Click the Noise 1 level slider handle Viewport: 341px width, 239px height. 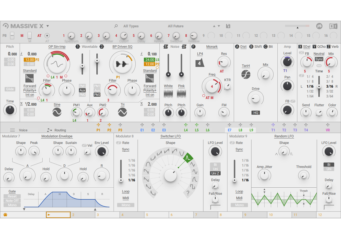click(x=168, y=74)
